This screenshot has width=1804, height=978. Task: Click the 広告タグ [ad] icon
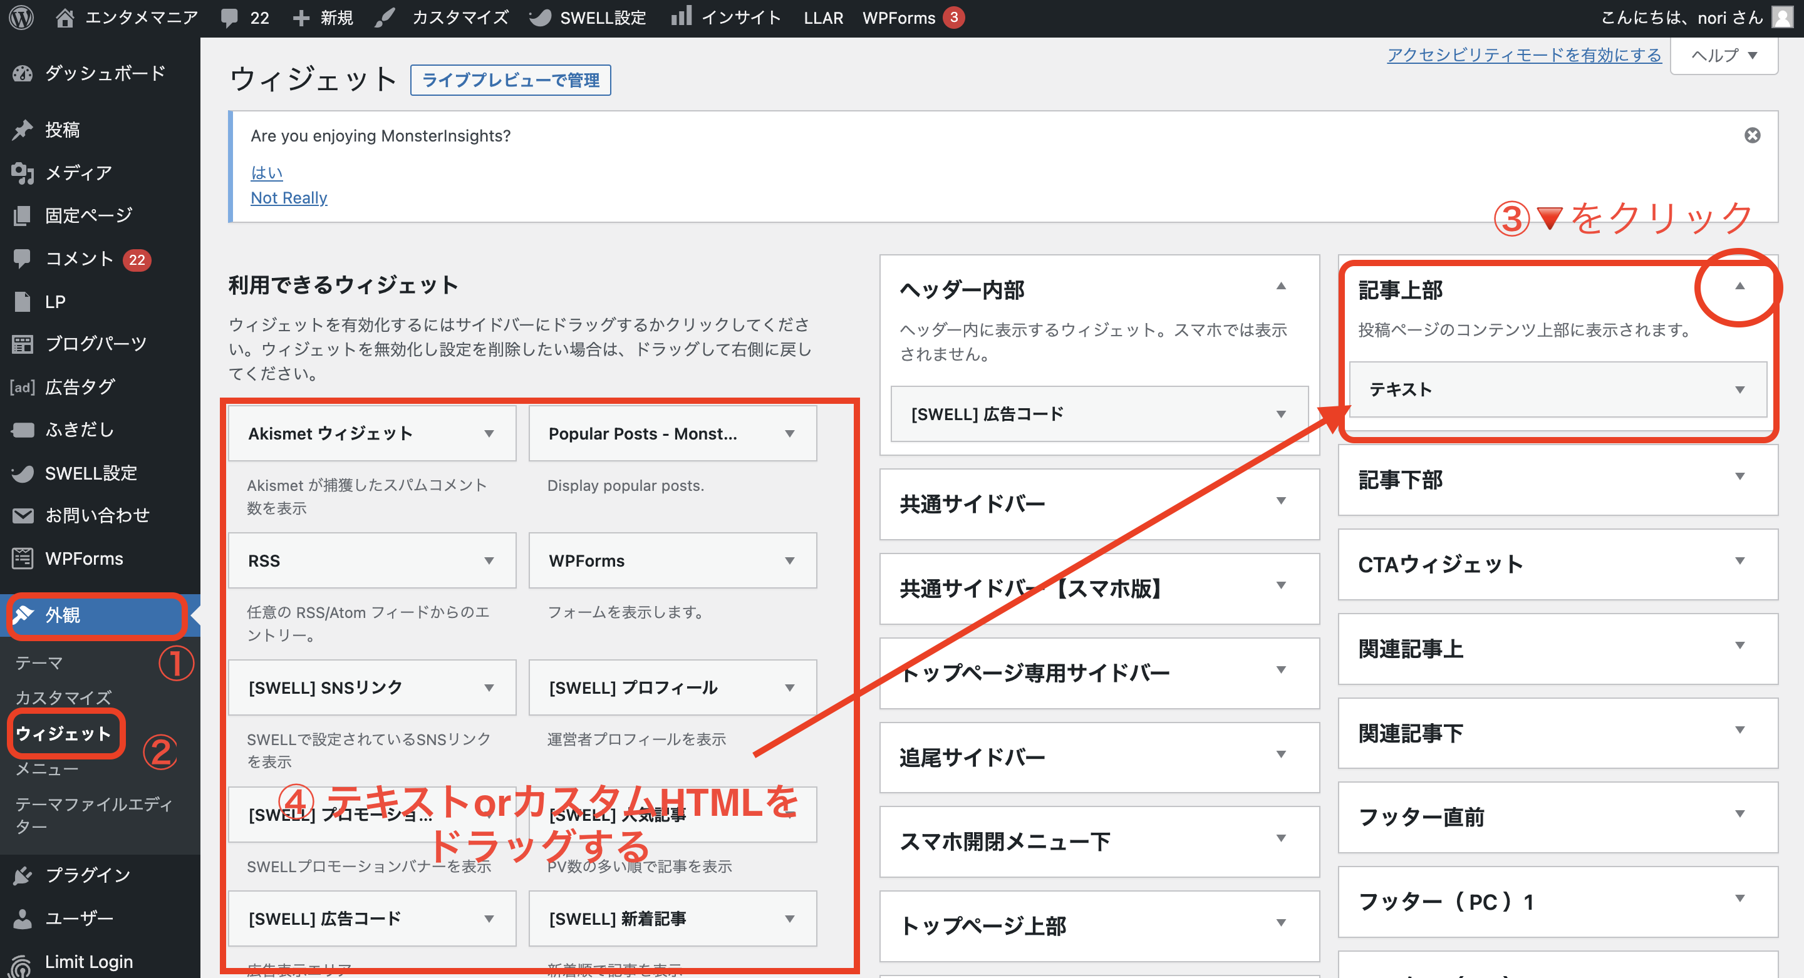tap(23, 387)
